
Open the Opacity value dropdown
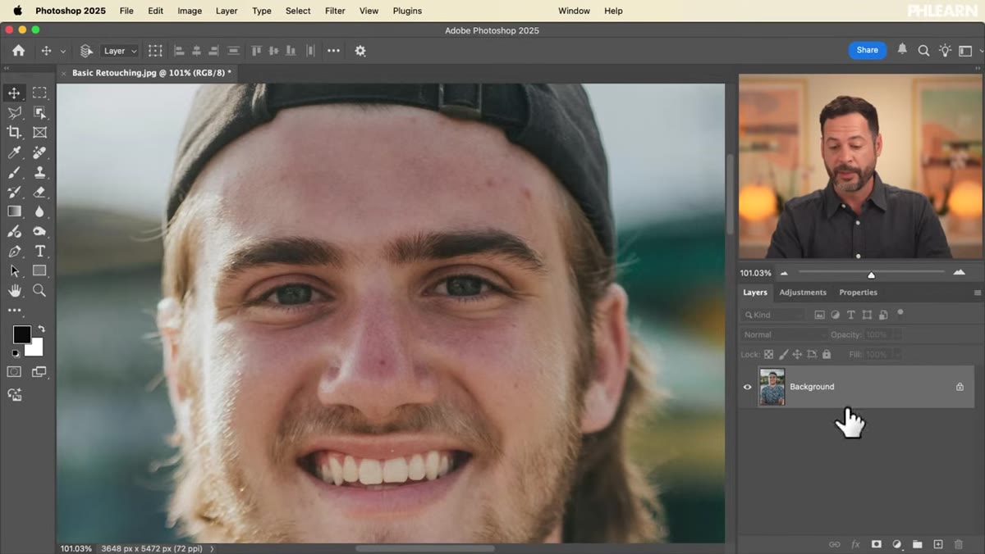(x=897, y=334)
